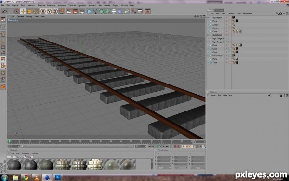
Task: Toggle the X axis lock
Action: point(43,11)
